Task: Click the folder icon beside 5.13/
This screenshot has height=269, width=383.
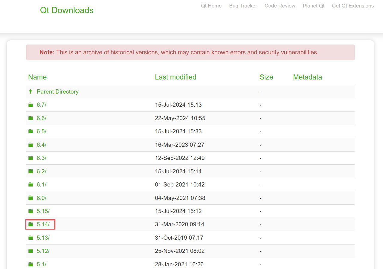Action: tap(30, 238)
